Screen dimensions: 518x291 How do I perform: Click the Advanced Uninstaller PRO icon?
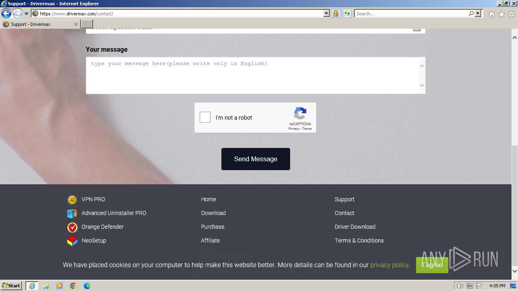point(72,213)
